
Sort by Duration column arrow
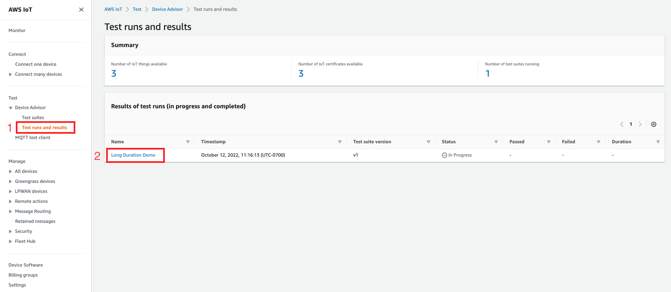658,142
